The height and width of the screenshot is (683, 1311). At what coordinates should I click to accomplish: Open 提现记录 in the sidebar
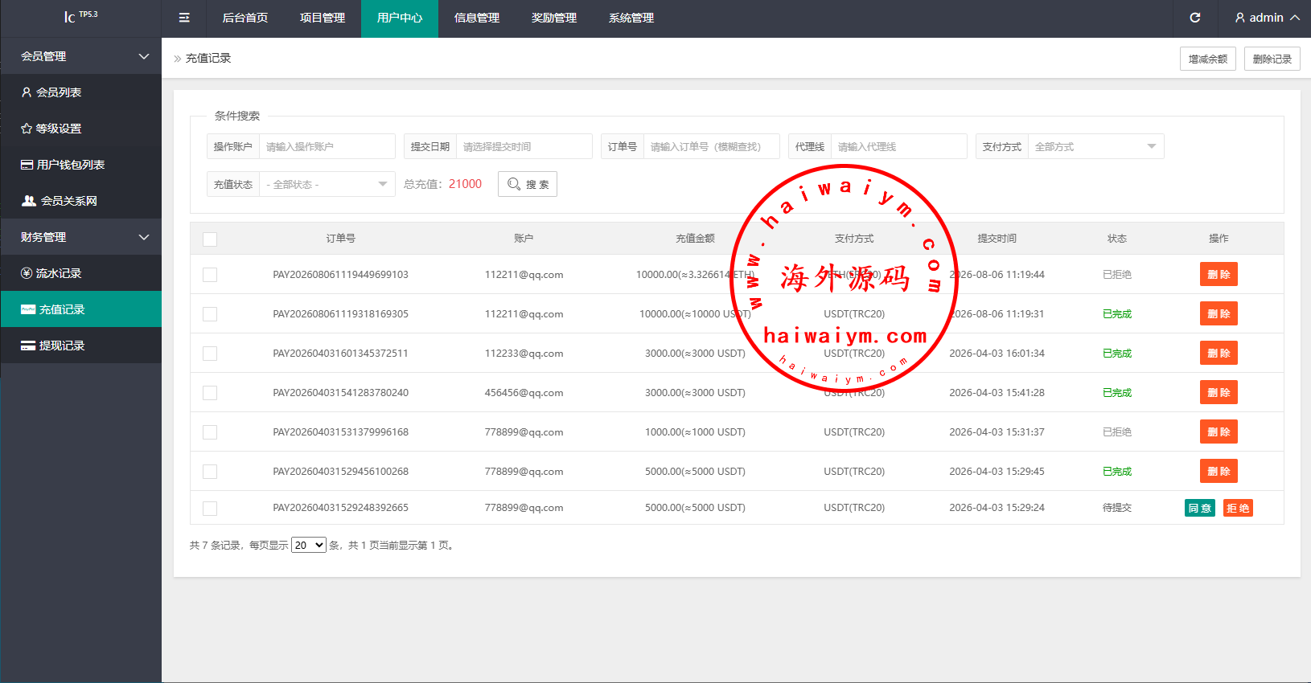pyautogui.click(x=80, y=346)
